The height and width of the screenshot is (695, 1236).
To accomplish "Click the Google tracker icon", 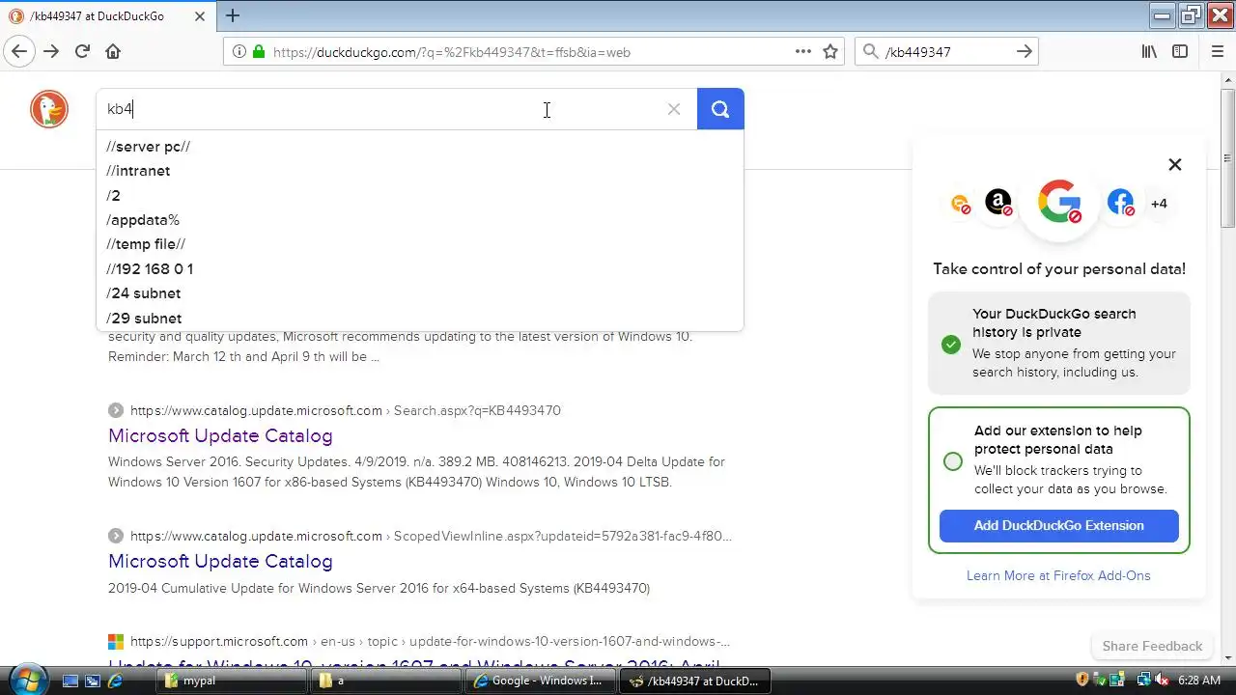I will click(1059, 202).
